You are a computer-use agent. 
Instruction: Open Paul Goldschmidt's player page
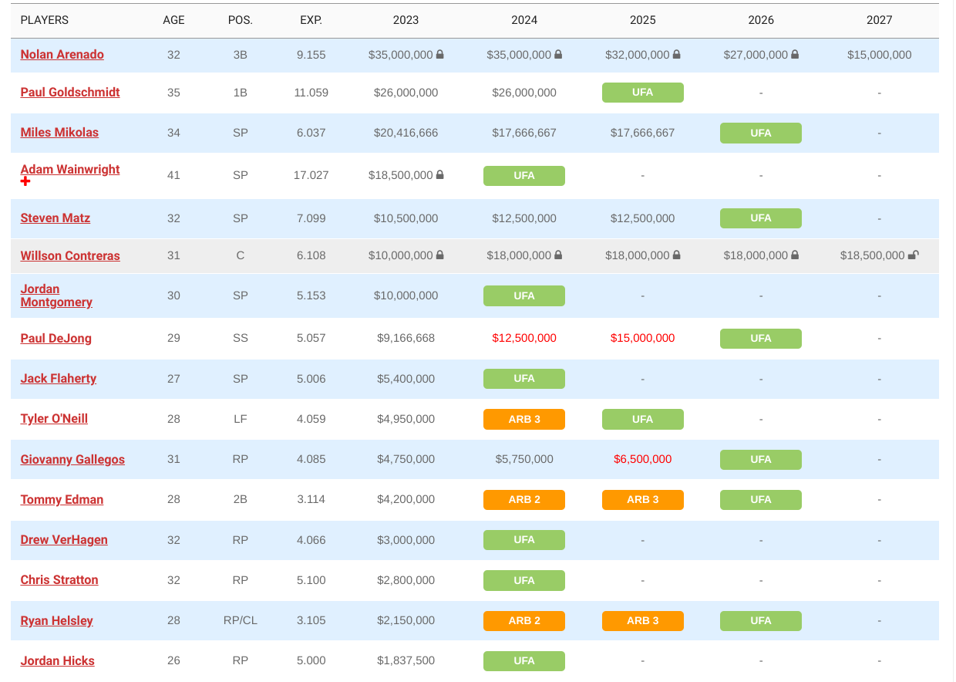click(70, 93)
